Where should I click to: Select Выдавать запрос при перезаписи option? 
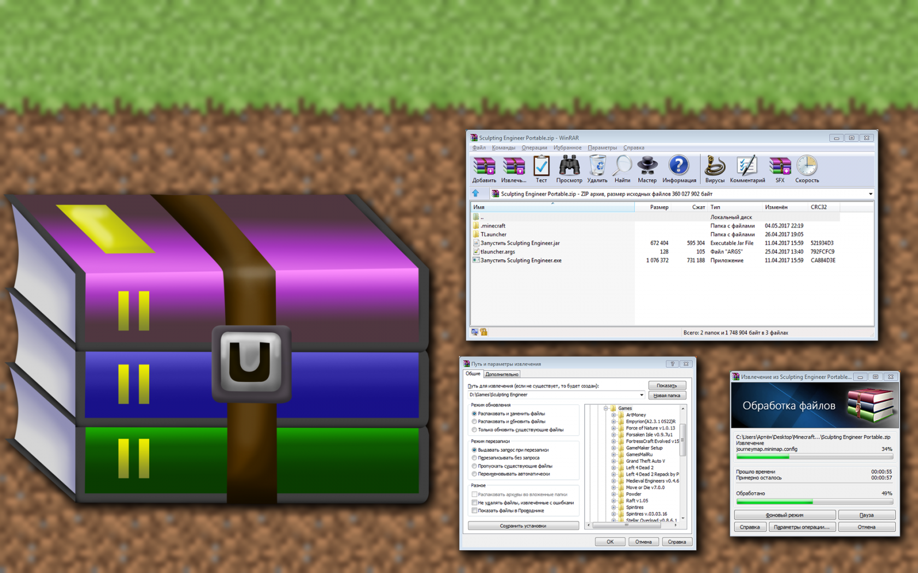[474, 450]
